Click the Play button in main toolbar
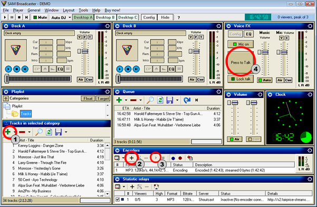Image resolution: width=317 pixels, height=207 pixels. coord(5,17)
